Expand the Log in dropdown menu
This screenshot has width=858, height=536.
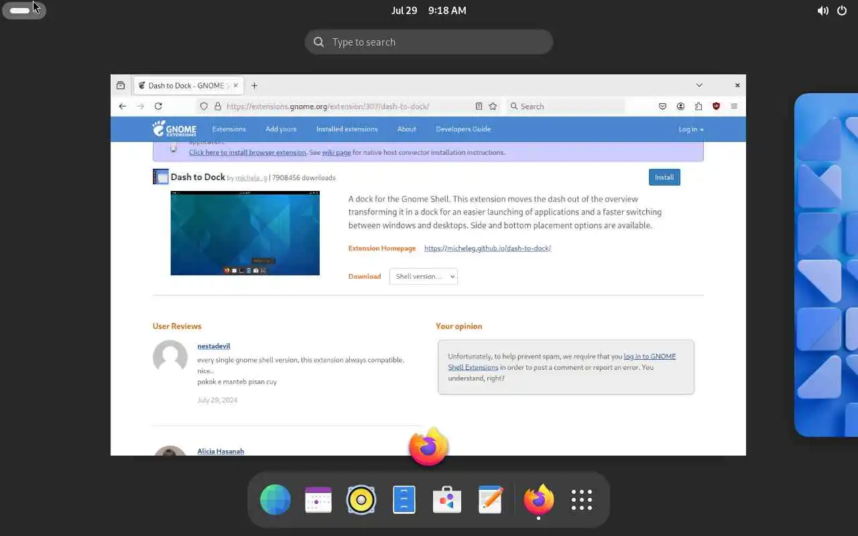click(x=691, y=129)
